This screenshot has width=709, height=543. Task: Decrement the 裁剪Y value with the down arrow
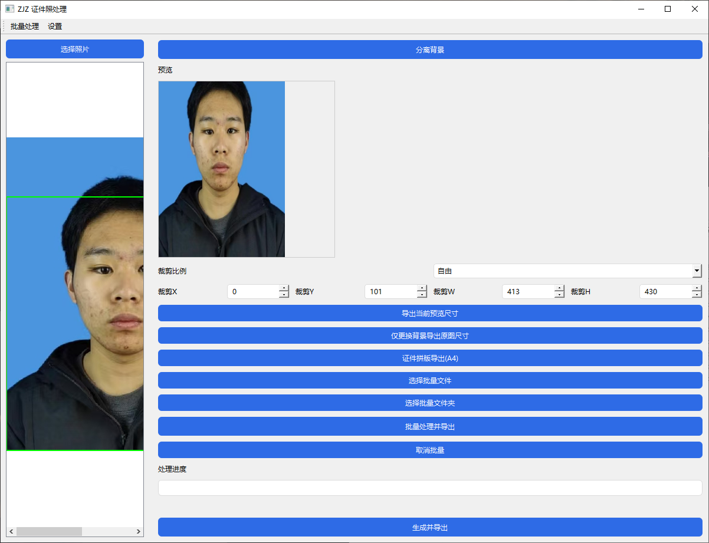tap(421, 294)
